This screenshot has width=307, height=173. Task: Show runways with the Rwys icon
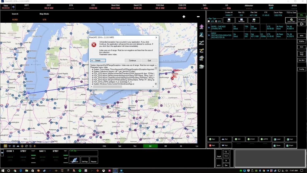click(x=201, y=43)
